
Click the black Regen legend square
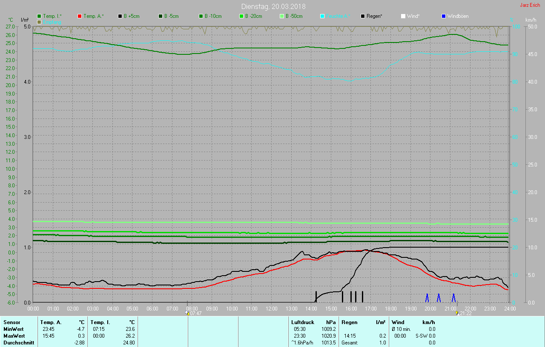(363, 16)
